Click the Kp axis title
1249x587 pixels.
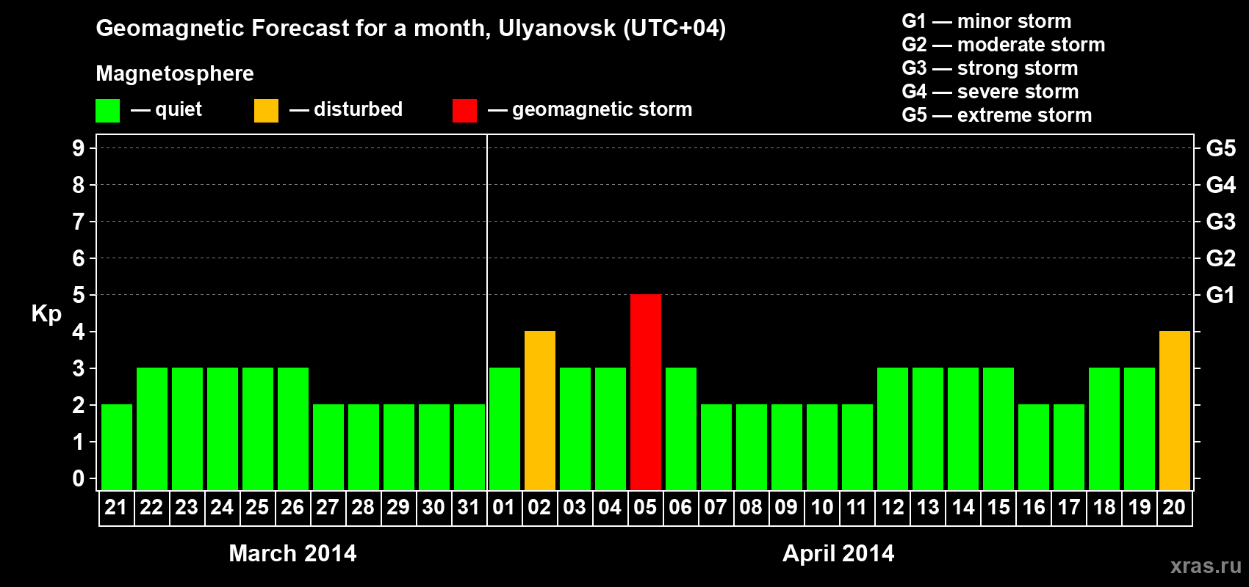click(46, 313)
